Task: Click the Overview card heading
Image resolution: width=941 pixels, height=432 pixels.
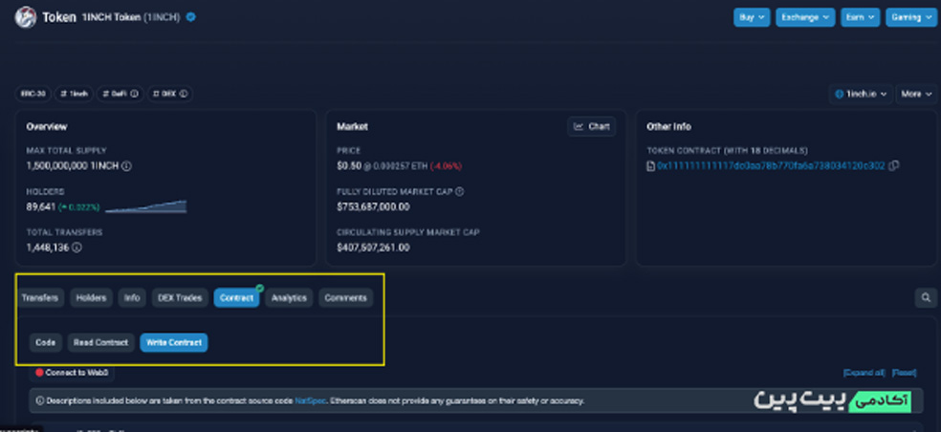Action: coord(47,126)
